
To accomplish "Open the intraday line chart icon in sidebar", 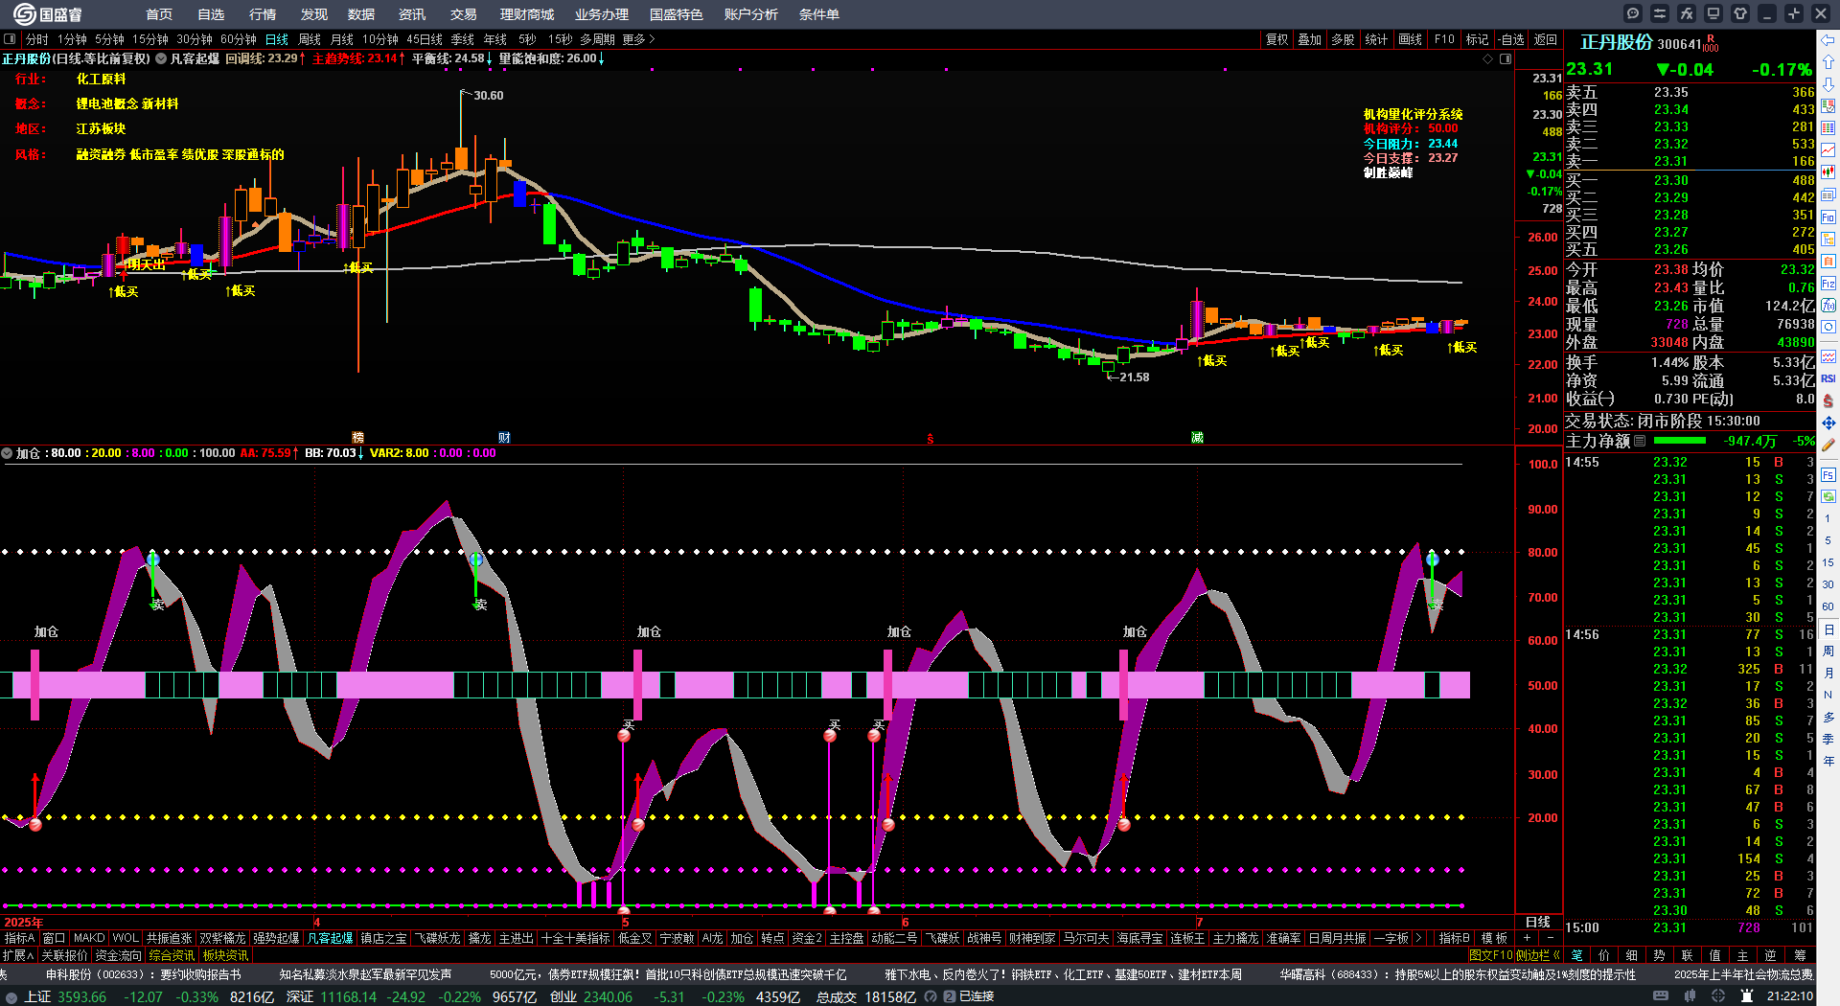I will pyautogui.click(x=1828, y=150).
